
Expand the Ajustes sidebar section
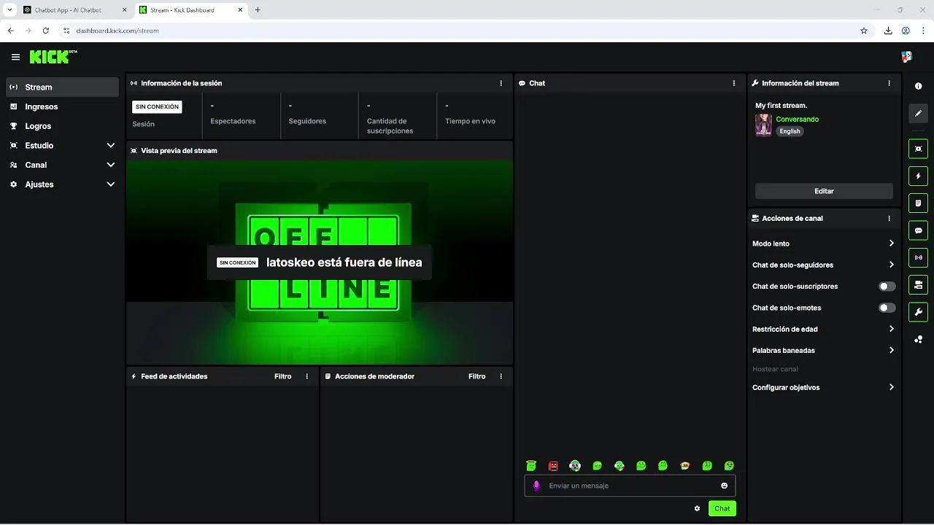[x=62, y=184]
